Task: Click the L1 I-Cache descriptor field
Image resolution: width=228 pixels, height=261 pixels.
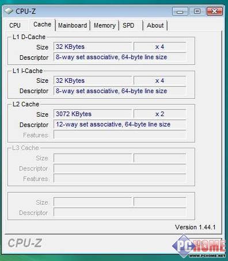Action: (120, 91)
